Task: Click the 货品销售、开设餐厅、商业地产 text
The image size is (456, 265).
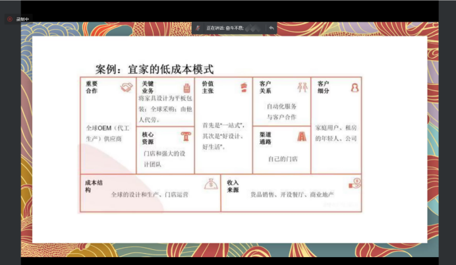Action: [x=292, y=194]
